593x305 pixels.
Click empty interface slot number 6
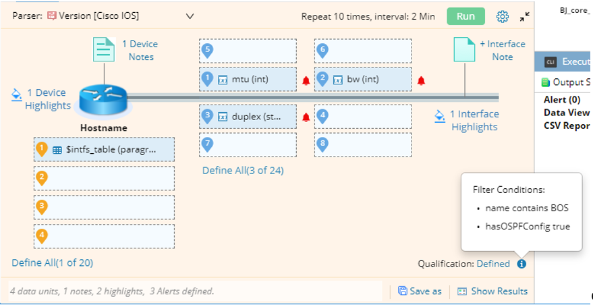pyautogui.click(x=363, y=51)
